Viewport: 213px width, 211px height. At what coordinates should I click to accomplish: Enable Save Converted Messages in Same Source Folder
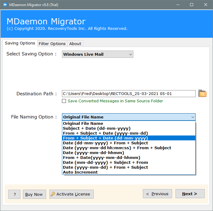(x=64, y=101)
